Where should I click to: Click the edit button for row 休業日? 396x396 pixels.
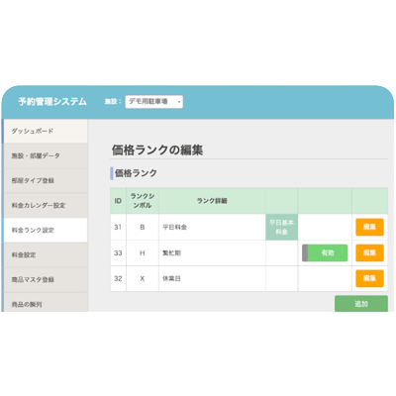[369, 278]
